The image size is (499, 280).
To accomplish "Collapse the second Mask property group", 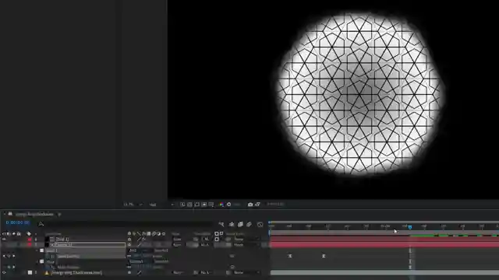I will coord(37,261).
